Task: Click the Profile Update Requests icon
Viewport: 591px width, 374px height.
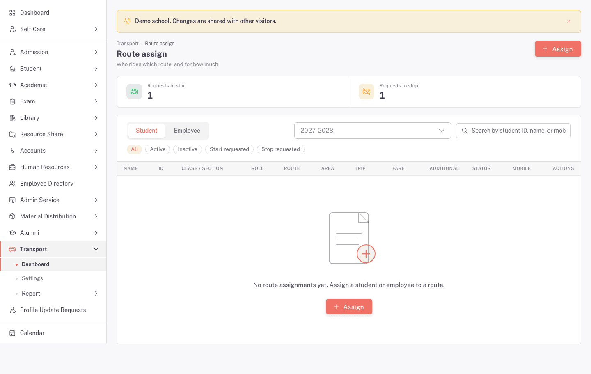Action: tap(12, 310)
